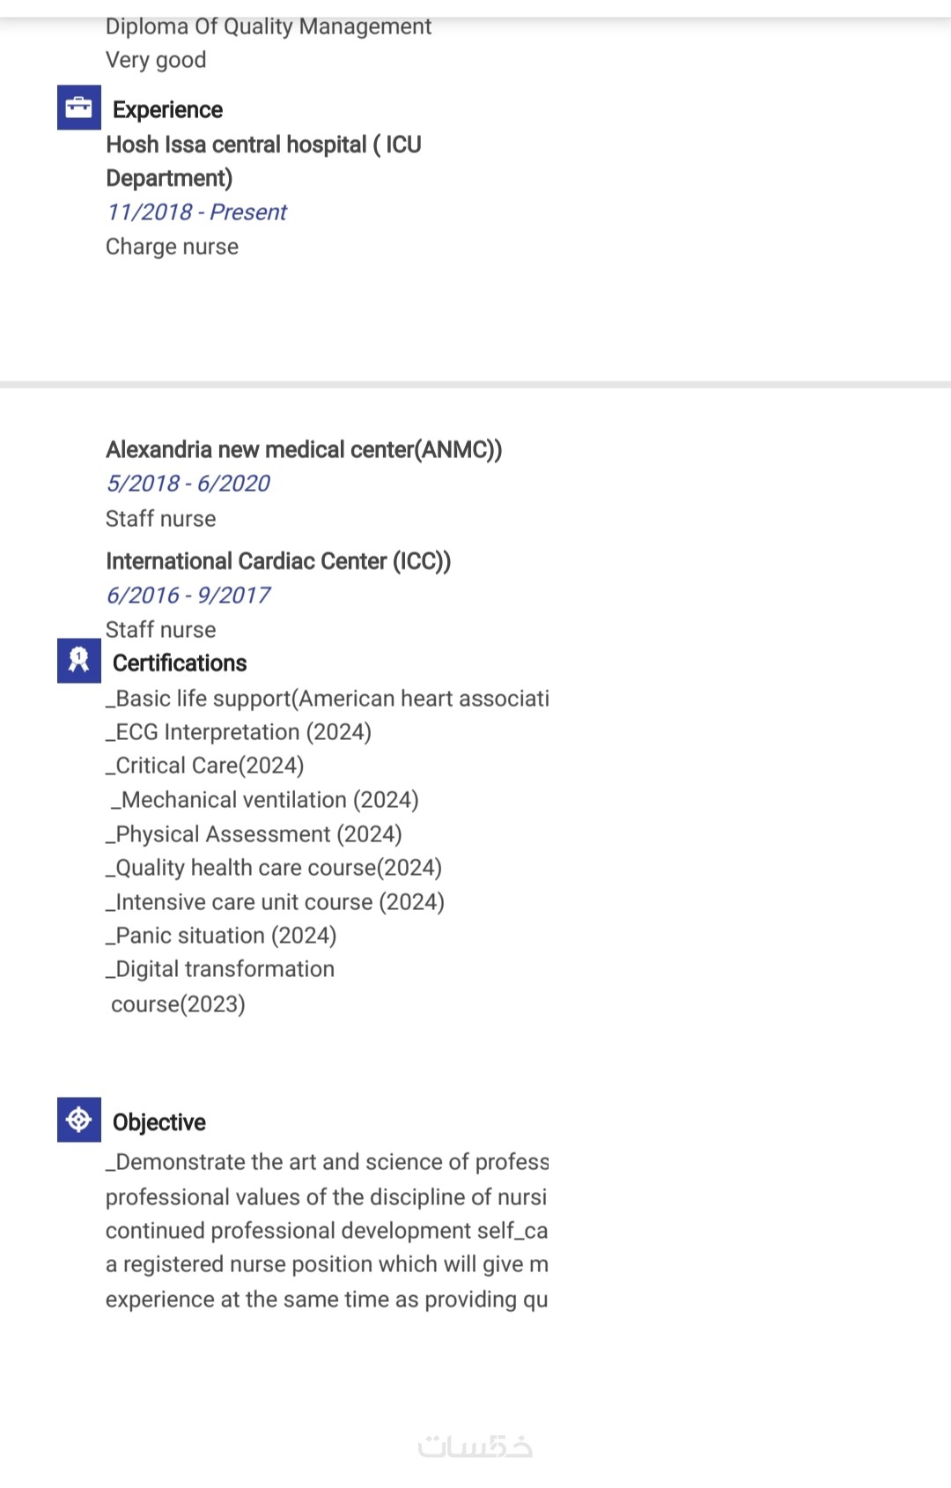Click the 6/2016 - 9/2017 date range

coord(188,596)
